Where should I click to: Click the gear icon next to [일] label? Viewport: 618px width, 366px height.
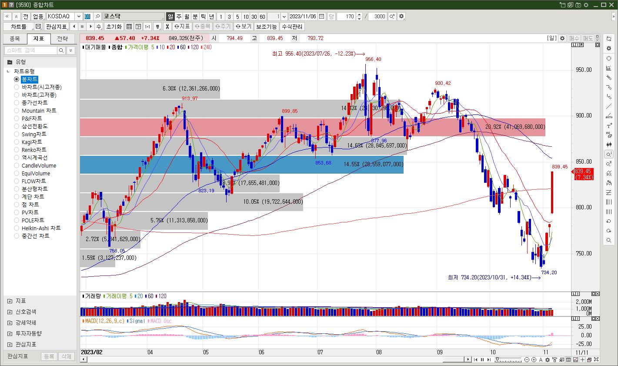[x=562, y=38]
